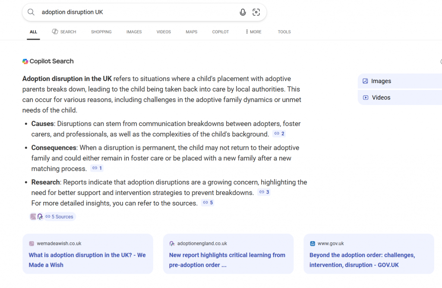Follow citation 2 after the Causes bullet
The height and width of the screenshot is (288, 442).
[279, 133]
